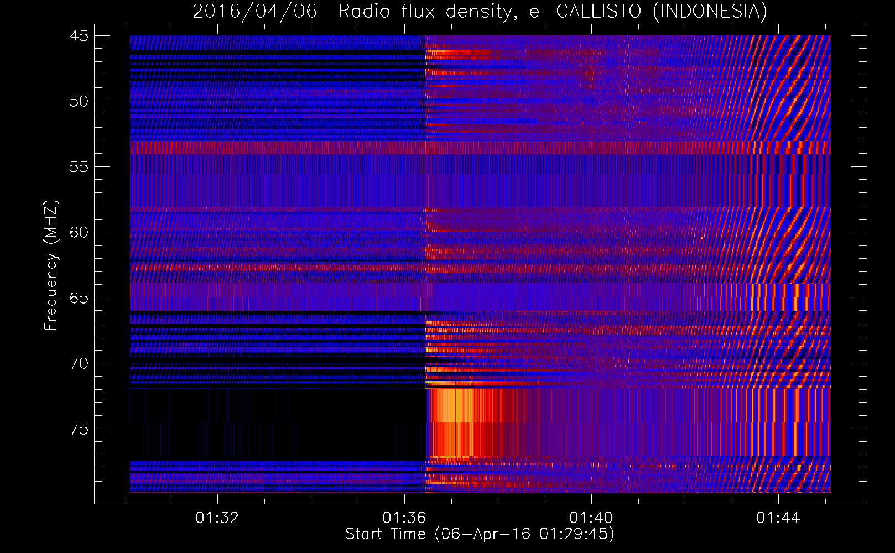The width and height of the screenshot is (895, 553).
Task: Click the 65 frequency tick label
Action: [x=79, y=298]
